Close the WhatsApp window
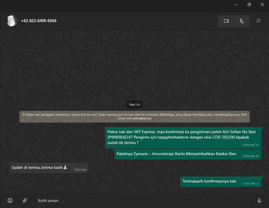This screenshot has height=208, width=269. 262,5
